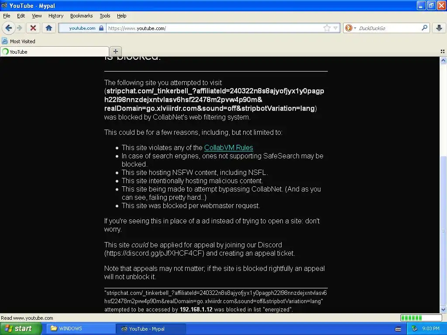
Task: Open the Edit menu
Action: pyautogui.click(x=21, y=16)
